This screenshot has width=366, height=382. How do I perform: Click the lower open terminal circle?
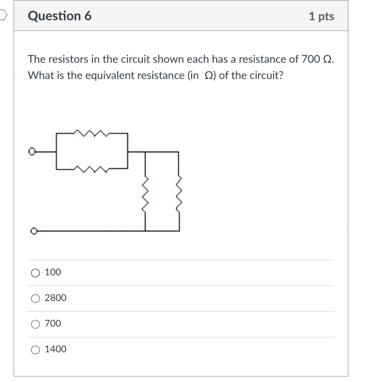(x=34, y=231)
